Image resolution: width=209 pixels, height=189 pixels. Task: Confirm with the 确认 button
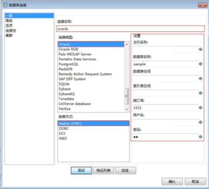tap(172, 182)
